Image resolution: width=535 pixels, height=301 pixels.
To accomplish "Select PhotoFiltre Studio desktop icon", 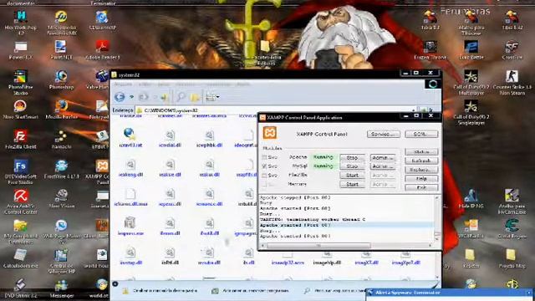I will coord(20,82).
